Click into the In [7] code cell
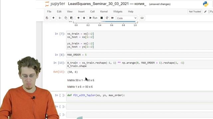 click(x=140, y=40)
